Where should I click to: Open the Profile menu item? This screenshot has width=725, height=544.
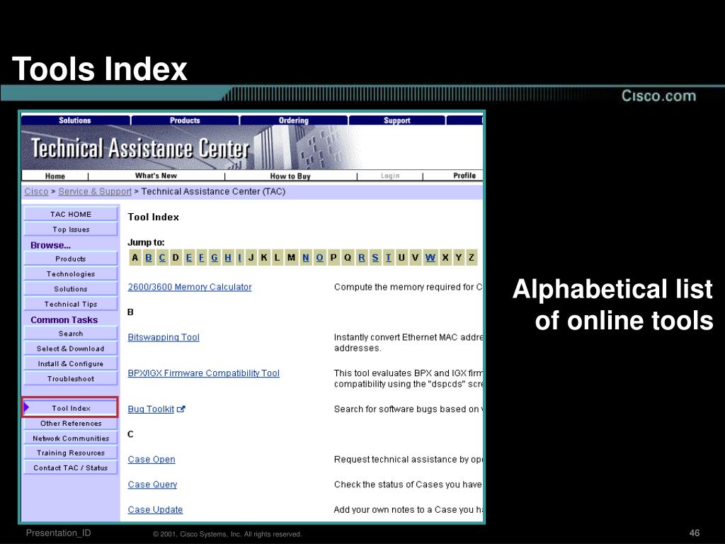click(464, 176)
